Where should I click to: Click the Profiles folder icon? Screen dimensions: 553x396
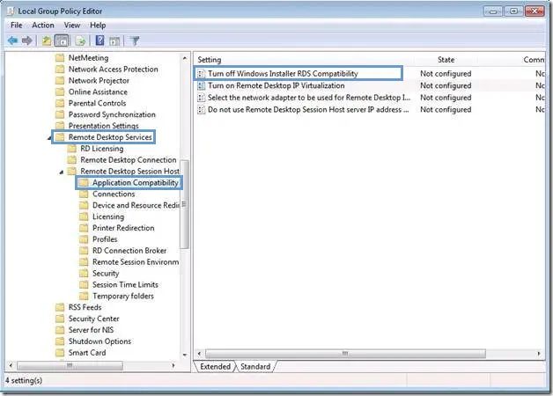(84, 239)
